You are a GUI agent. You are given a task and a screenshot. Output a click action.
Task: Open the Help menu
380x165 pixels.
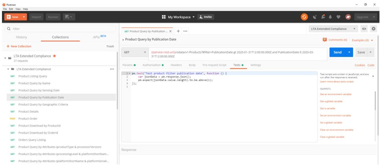(x=25, y=9)
